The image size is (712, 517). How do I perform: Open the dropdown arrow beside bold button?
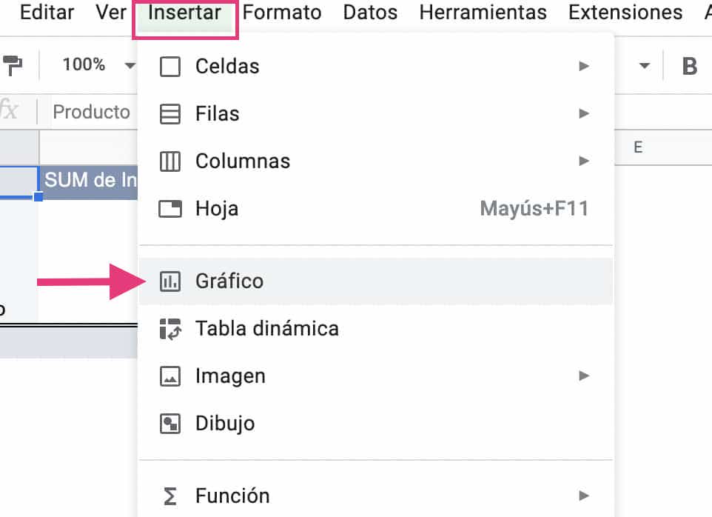(642, 66)
